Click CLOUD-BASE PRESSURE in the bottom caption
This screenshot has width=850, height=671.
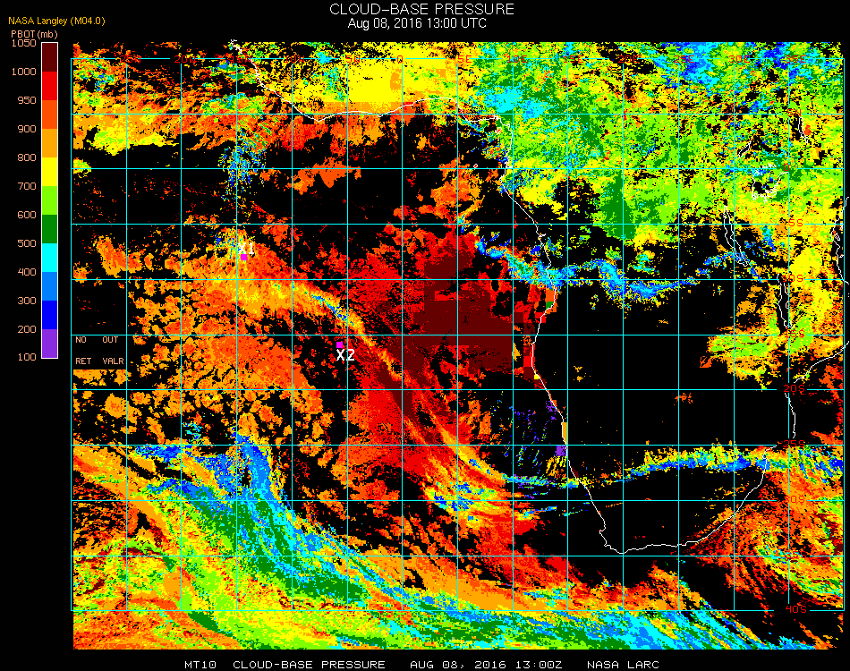(x=309, y=665)
